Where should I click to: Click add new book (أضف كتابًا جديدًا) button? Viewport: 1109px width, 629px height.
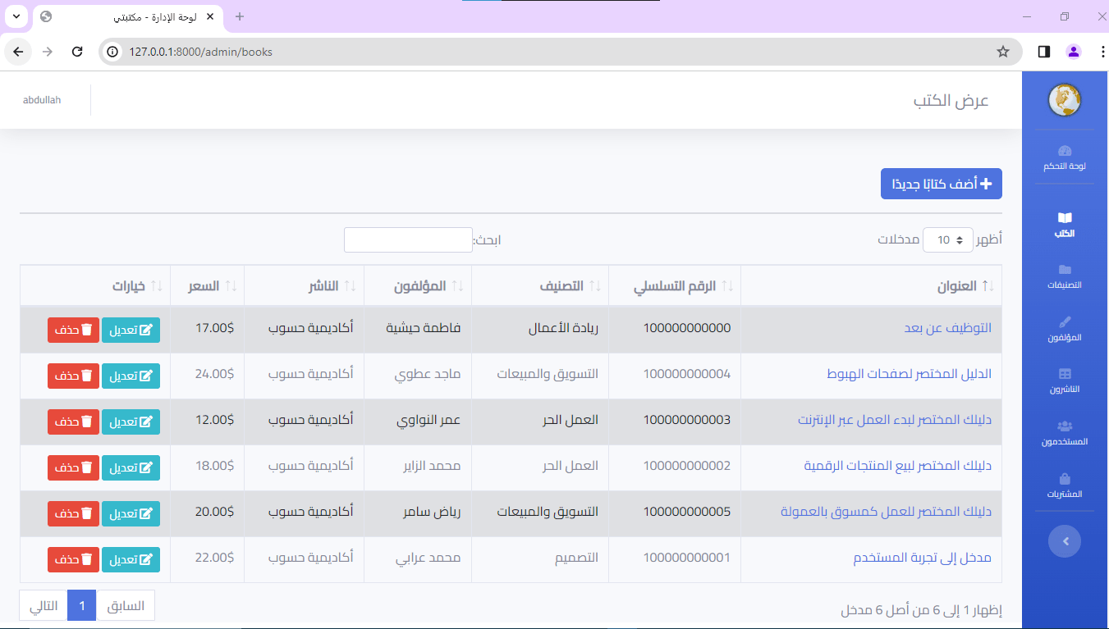click(941, 184)
